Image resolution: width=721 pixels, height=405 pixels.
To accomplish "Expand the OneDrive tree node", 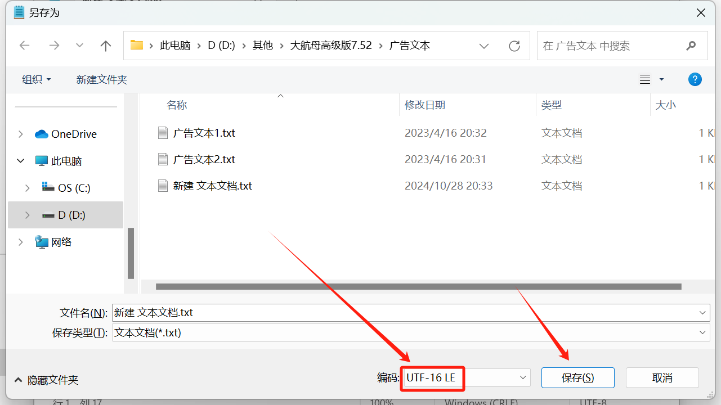I will 21,134.
